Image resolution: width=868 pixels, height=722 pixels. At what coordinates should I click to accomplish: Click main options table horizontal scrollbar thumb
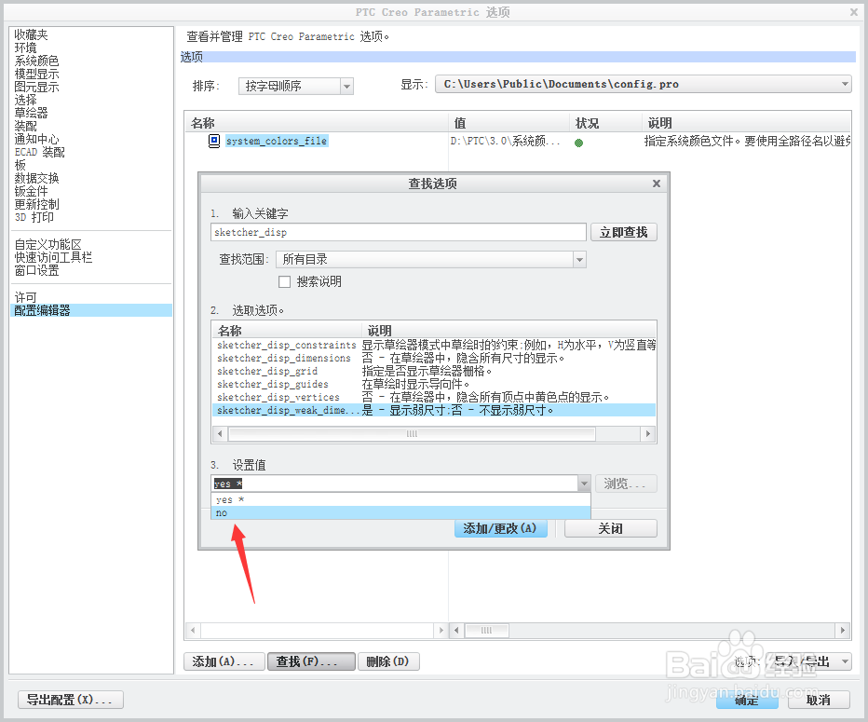point(486,631)
